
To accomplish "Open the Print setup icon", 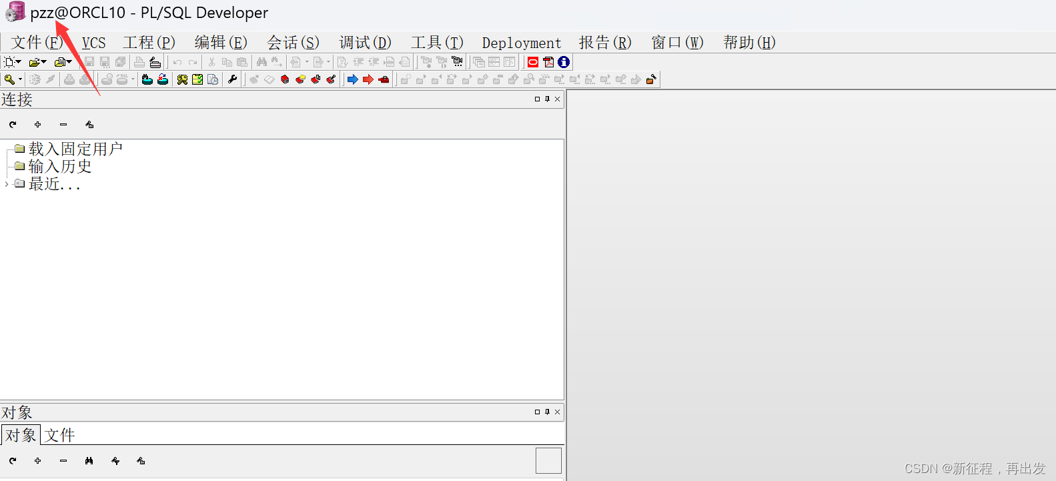I will coord(155,62).
